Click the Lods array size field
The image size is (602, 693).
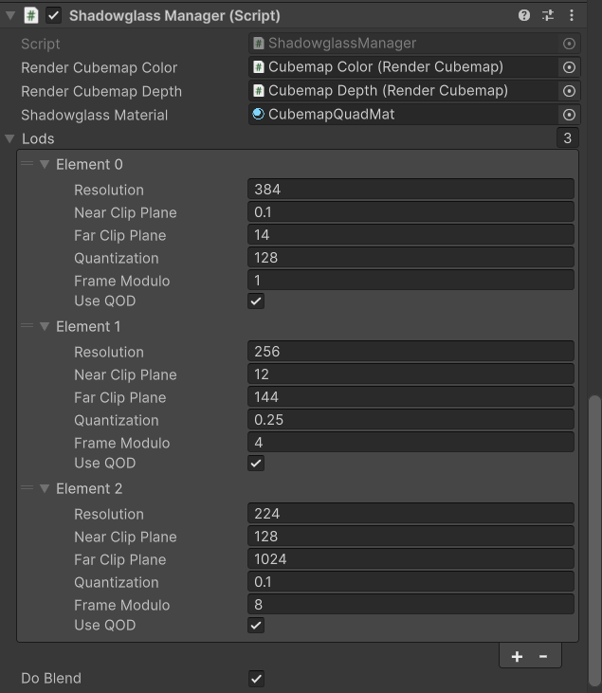[567, 138]
